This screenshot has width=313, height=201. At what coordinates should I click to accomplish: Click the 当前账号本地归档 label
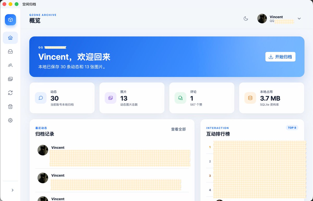click(62, 105)
